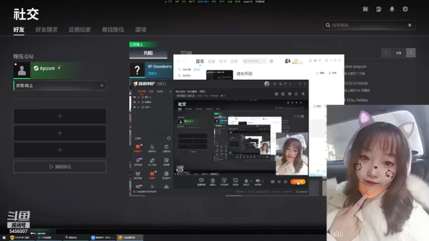
Task: Expand the speaker options arrow
Action: pos(263,181)
